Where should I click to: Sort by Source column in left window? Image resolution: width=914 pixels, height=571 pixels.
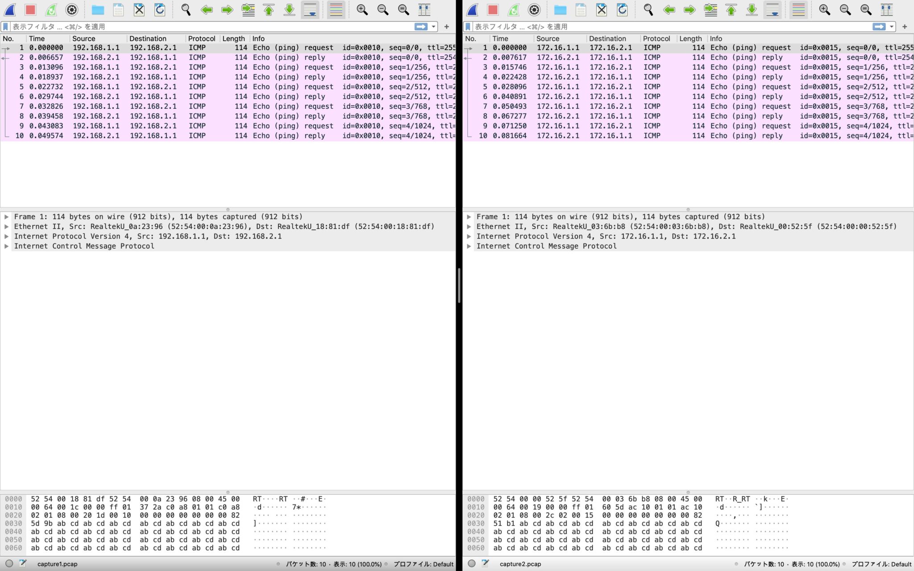pos(99,39)
